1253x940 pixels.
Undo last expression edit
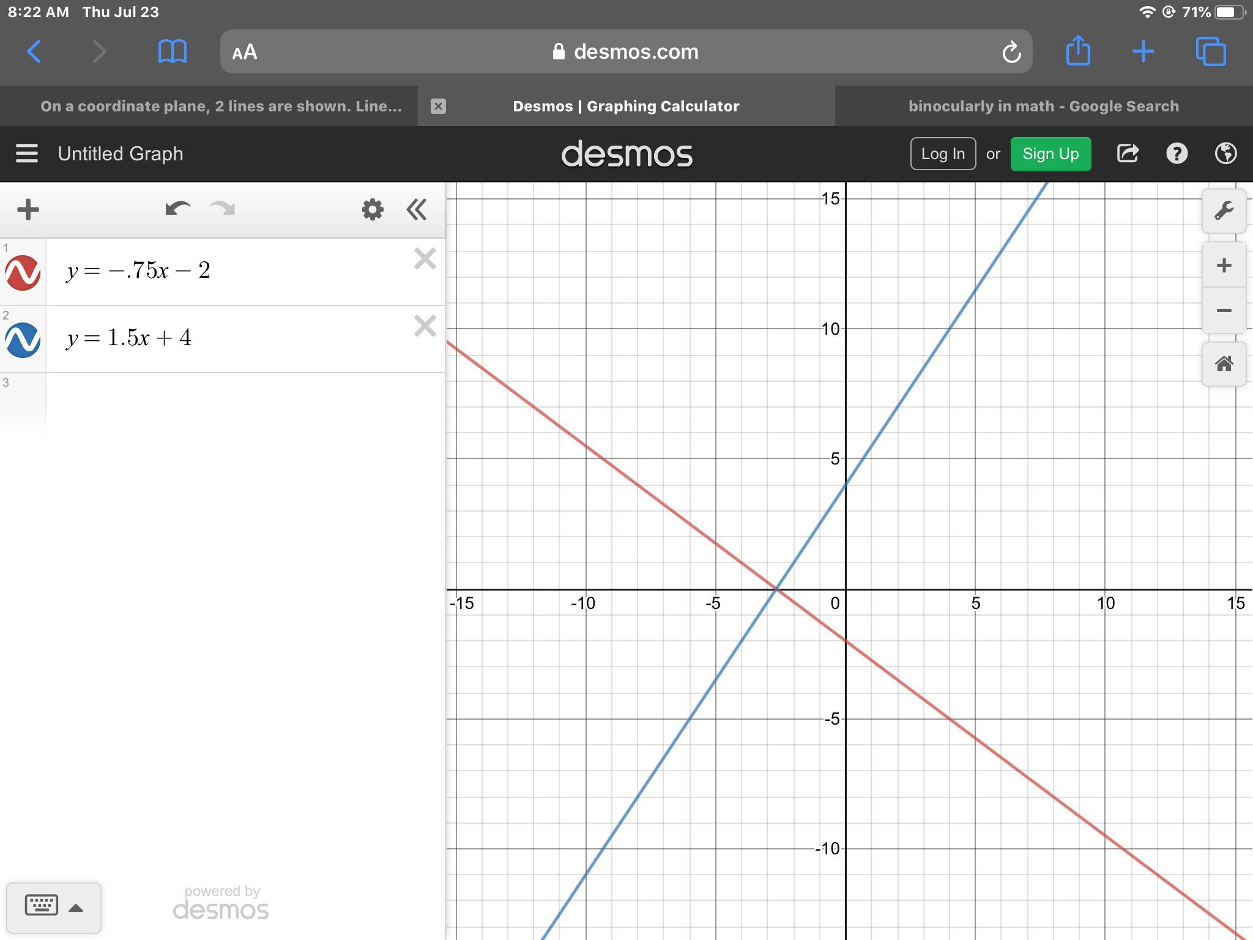[177, 209]
